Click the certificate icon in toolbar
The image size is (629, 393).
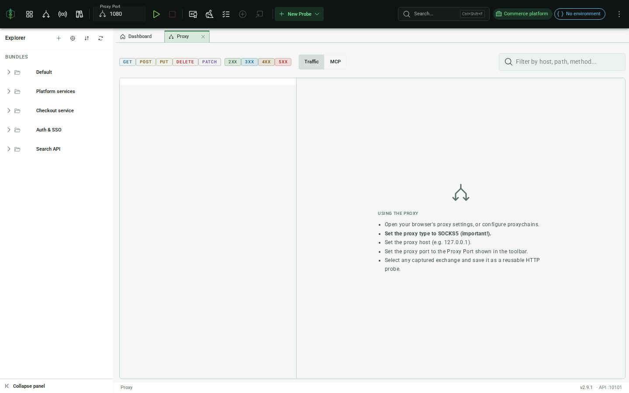pos(193,14)
